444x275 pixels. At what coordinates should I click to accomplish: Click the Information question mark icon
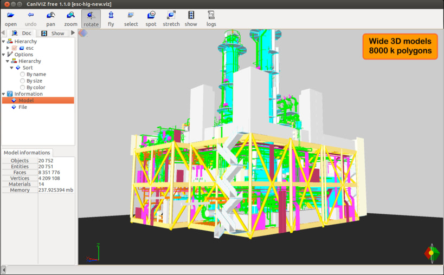pos(10,94)
